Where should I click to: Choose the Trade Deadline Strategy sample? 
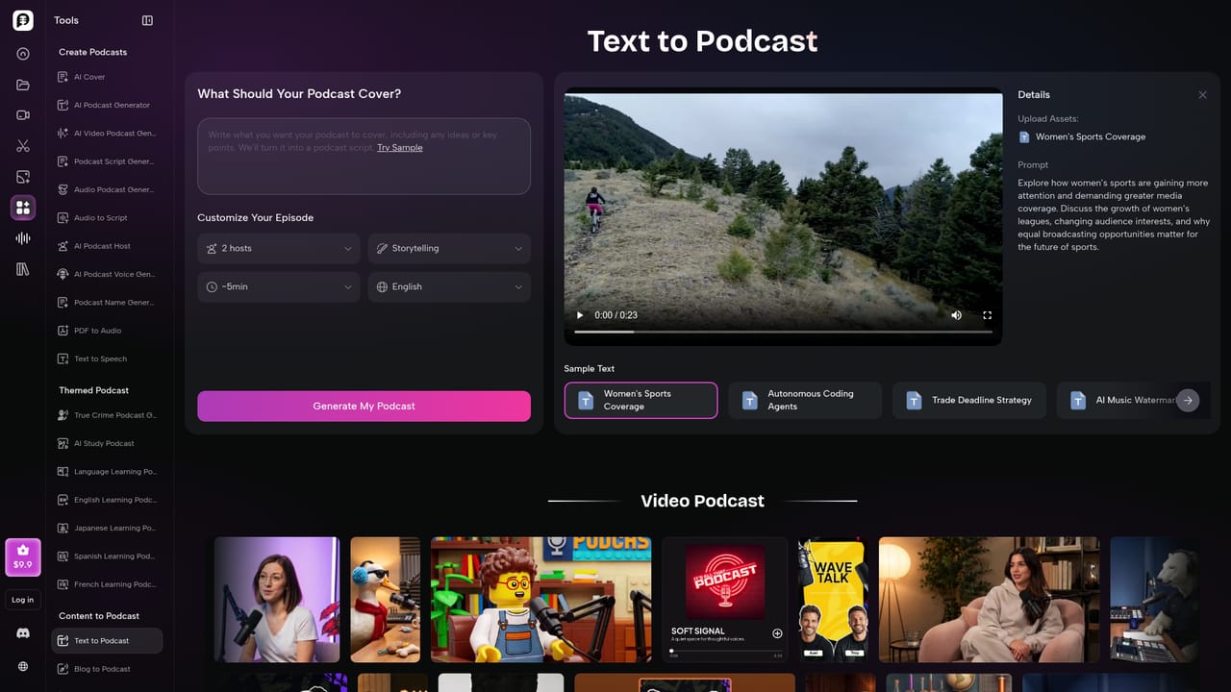(968, 400)
